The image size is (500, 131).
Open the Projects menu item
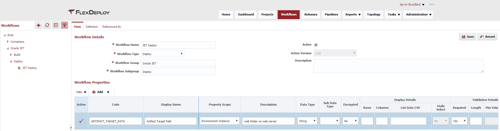267,14
